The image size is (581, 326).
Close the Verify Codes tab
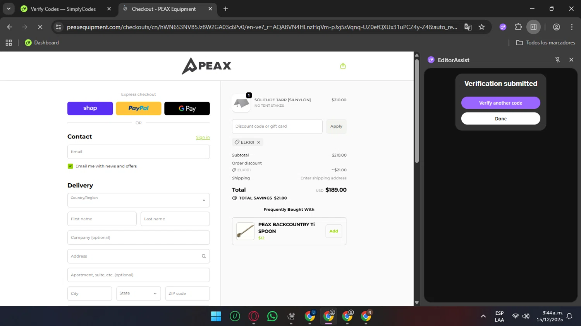click(109, 9)
